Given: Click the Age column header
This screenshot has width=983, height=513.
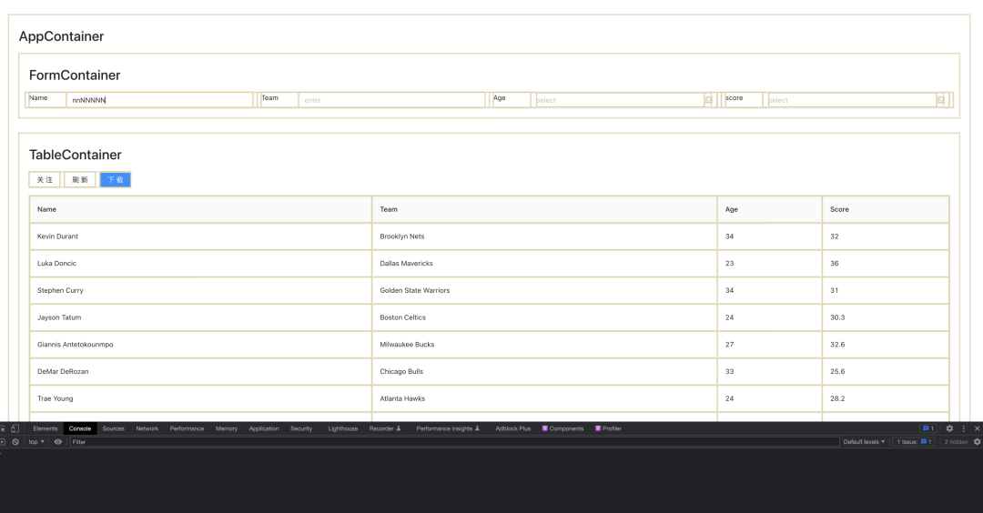Looking at the screenshot, I should 770,209.
